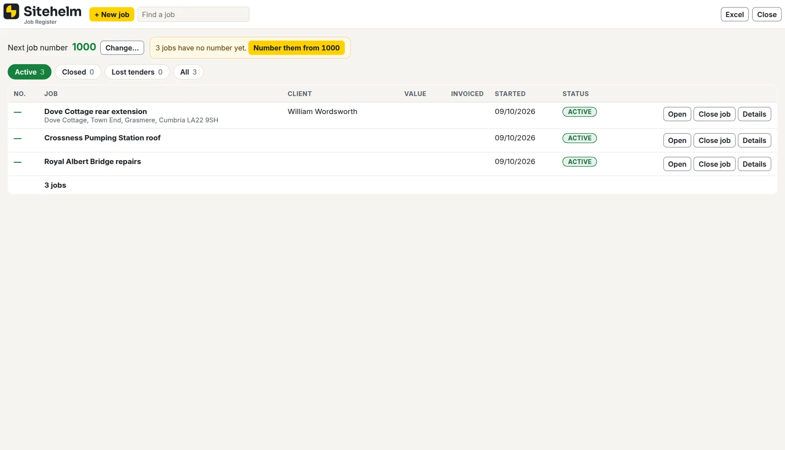Click the Sitehelm logo icon
The width and height of the screenshot is (785, 450).
[x=11, y=11]
